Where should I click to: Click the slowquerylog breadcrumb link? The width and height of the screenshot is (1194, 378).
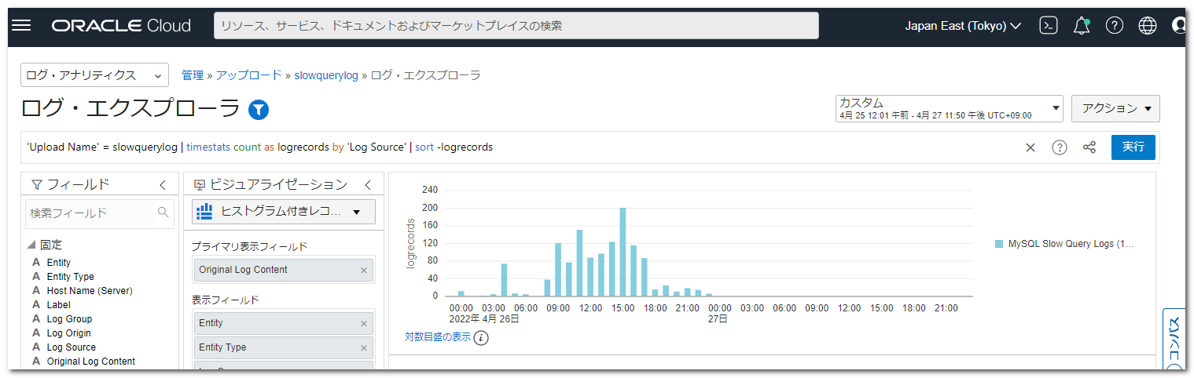326,75
